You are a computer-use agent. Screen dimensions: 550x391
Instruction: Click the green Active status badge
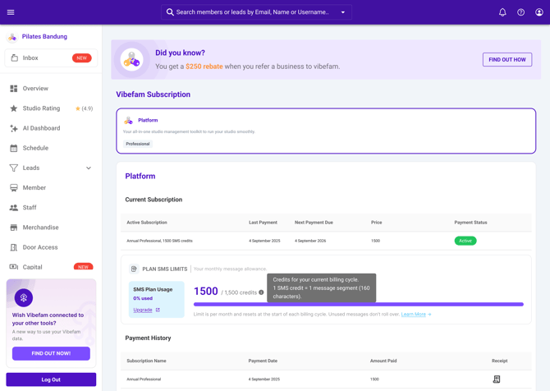[x=465, y=241]
